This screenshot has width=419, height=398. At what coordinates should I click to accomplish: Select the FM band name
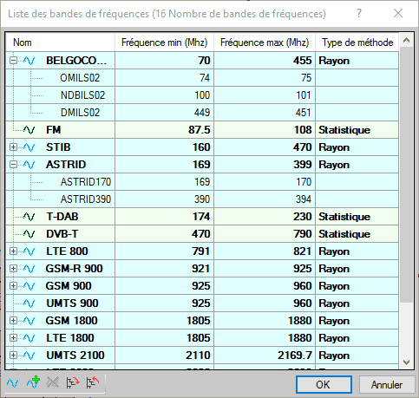[54, 130]
